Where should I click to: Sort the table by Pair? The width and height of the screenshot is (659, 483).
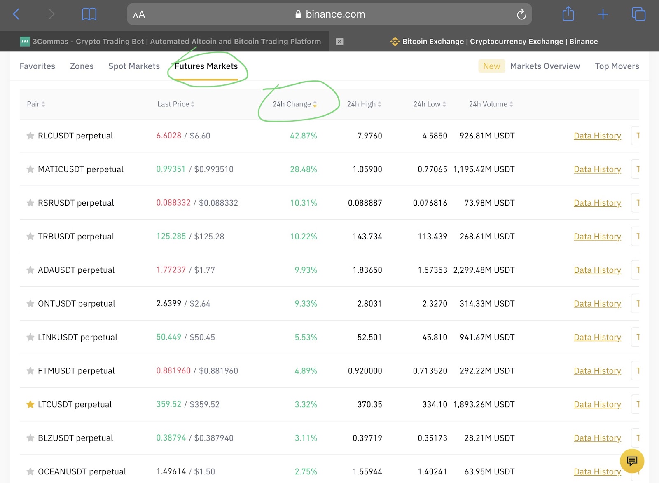tap(36, 104)
